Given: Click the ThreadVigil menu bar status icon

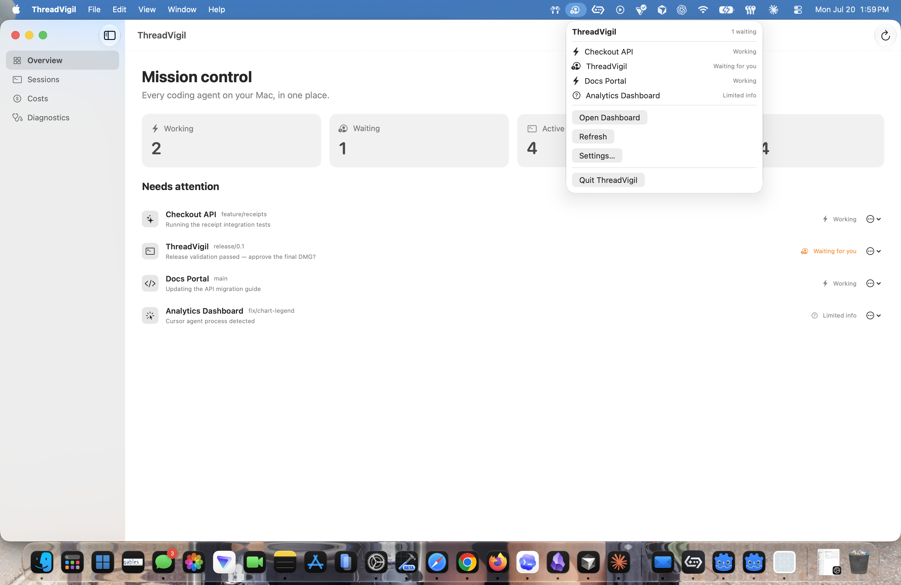Looking at the screenshot, I should [x=575, y=10].
